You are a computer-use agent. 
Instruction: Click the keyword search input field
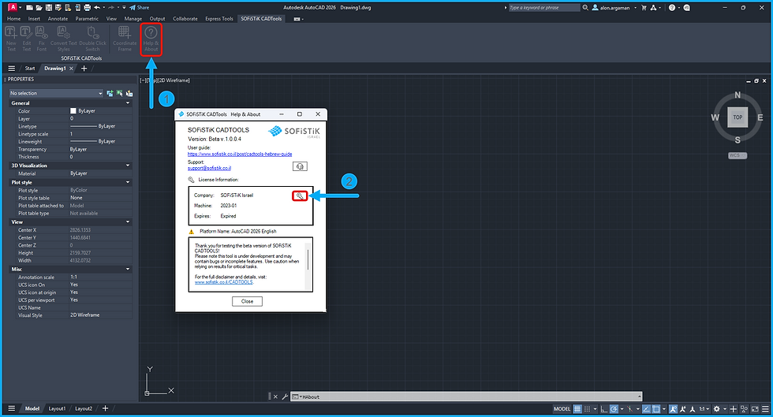pos(543,7)
